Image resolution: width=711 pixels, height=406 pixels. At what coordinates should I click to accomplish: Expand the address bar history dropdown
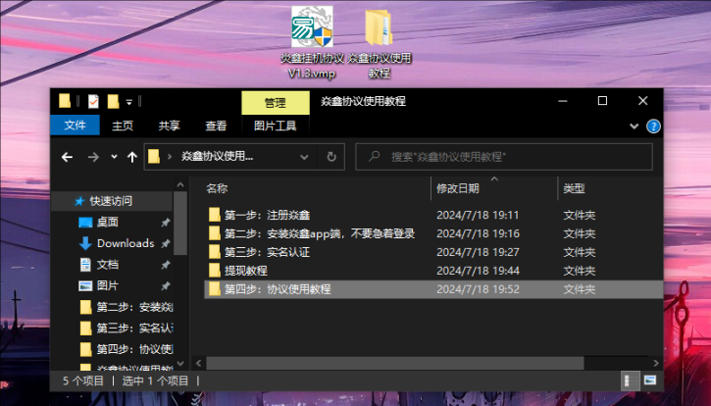[x=307, y=156]
